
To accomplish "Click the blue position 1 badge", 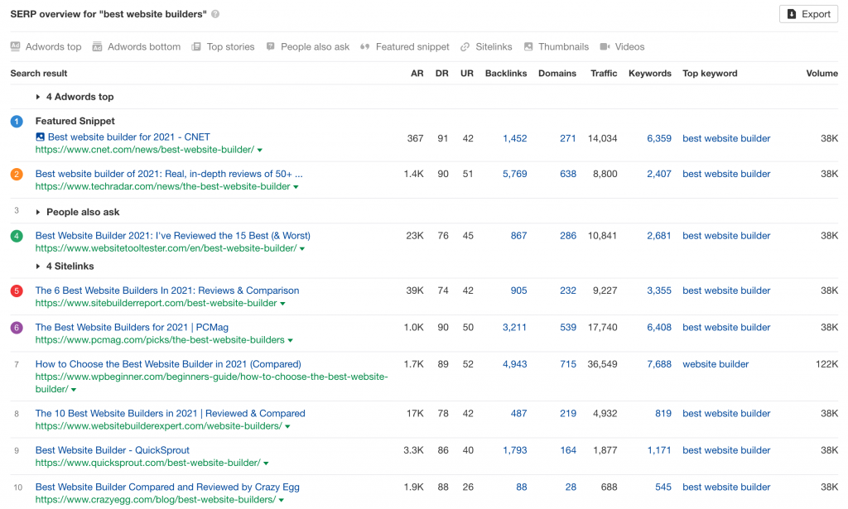I will point(17,122).
